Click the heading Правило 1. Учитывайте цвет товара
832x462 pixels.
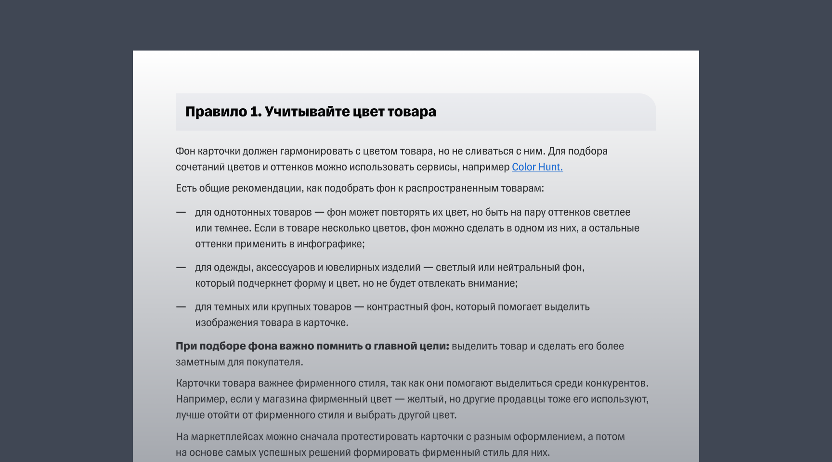[311, 111]
